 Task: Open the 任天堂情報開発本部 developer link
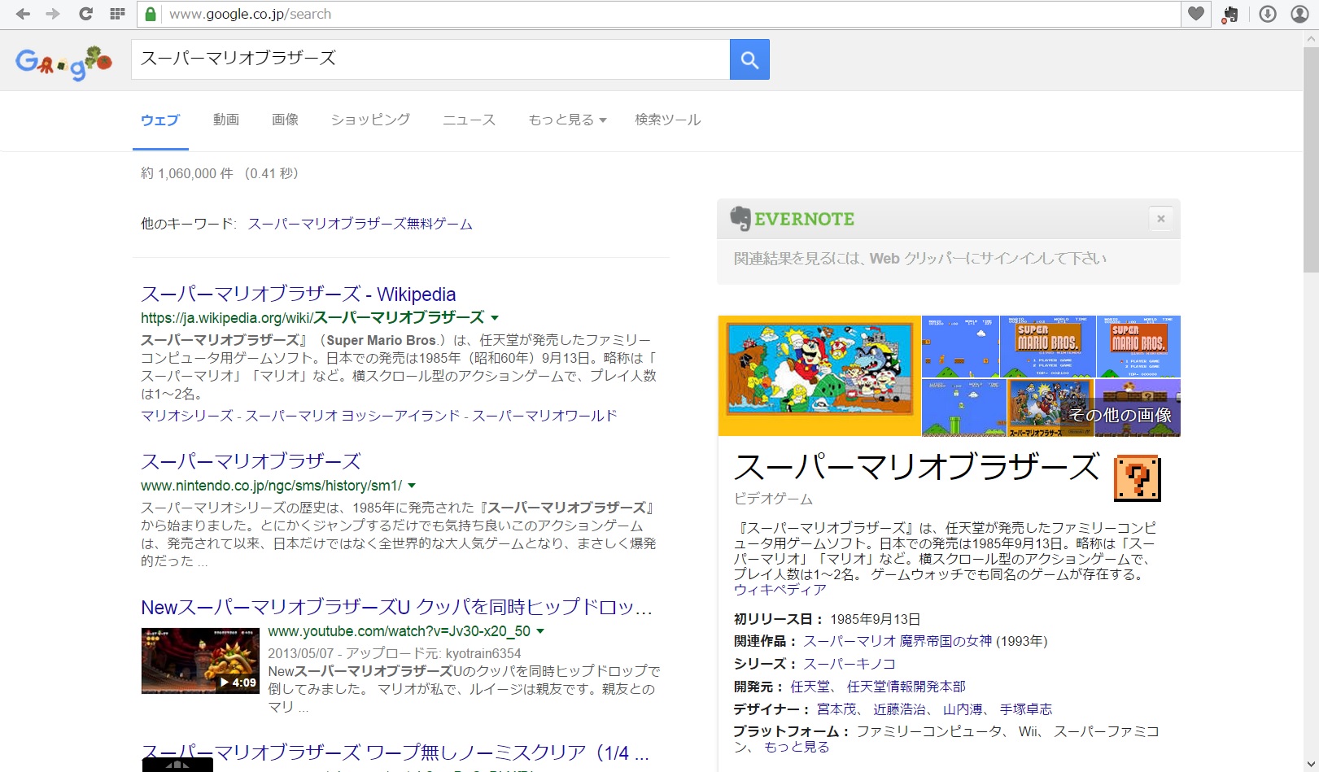coord(906,687)
